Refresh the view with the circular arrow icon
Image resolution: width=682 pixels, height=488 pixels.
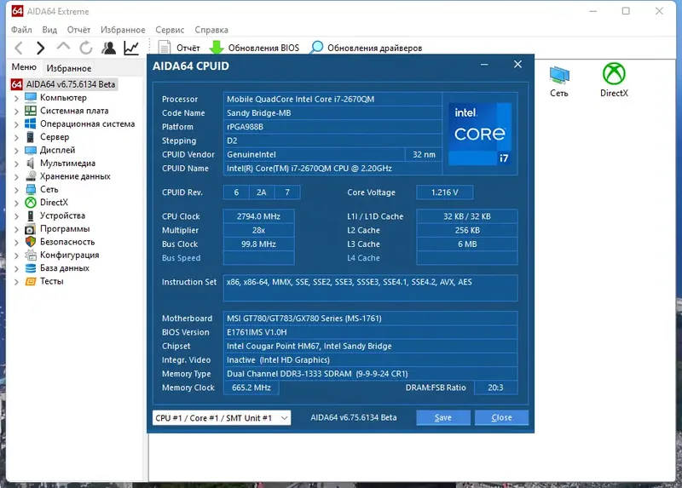86,48
